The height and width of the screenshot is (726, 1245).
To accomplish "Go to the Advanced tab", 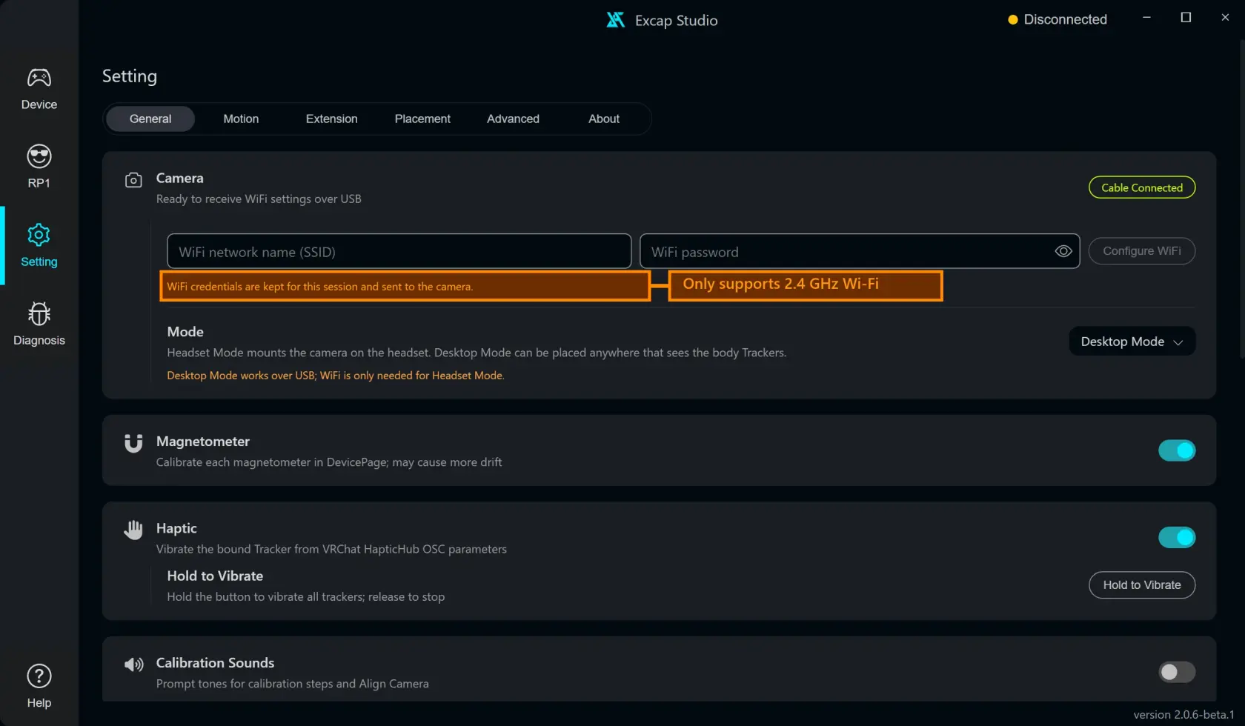I will pos(513,119).
